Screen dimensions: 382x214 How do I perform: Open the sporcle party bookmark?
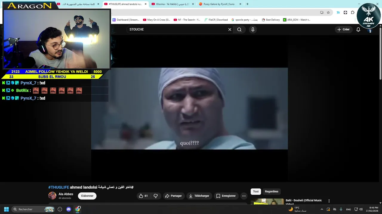click(244, 20)
